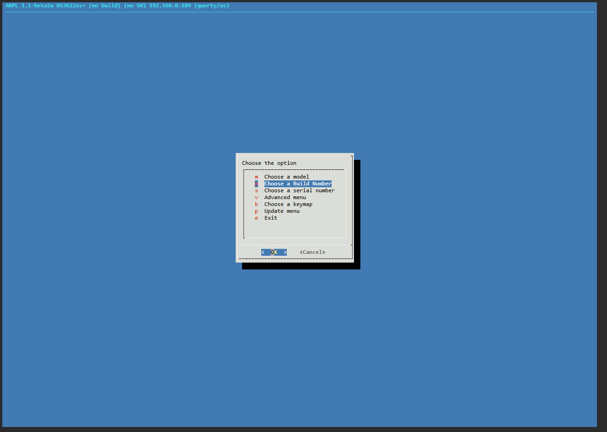Click the red "v" hotkey letter
The image size is (607, 432).
click(x=256, y=197)
